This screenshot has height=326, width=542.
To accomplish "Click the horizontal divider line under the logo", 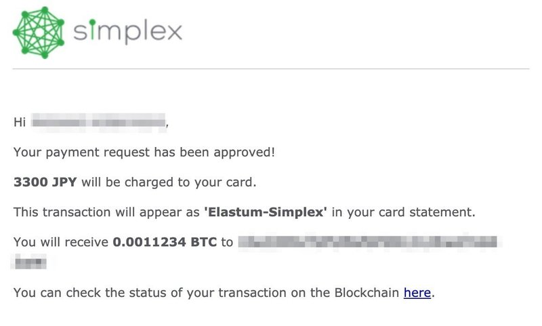I will tap(271, 68).
